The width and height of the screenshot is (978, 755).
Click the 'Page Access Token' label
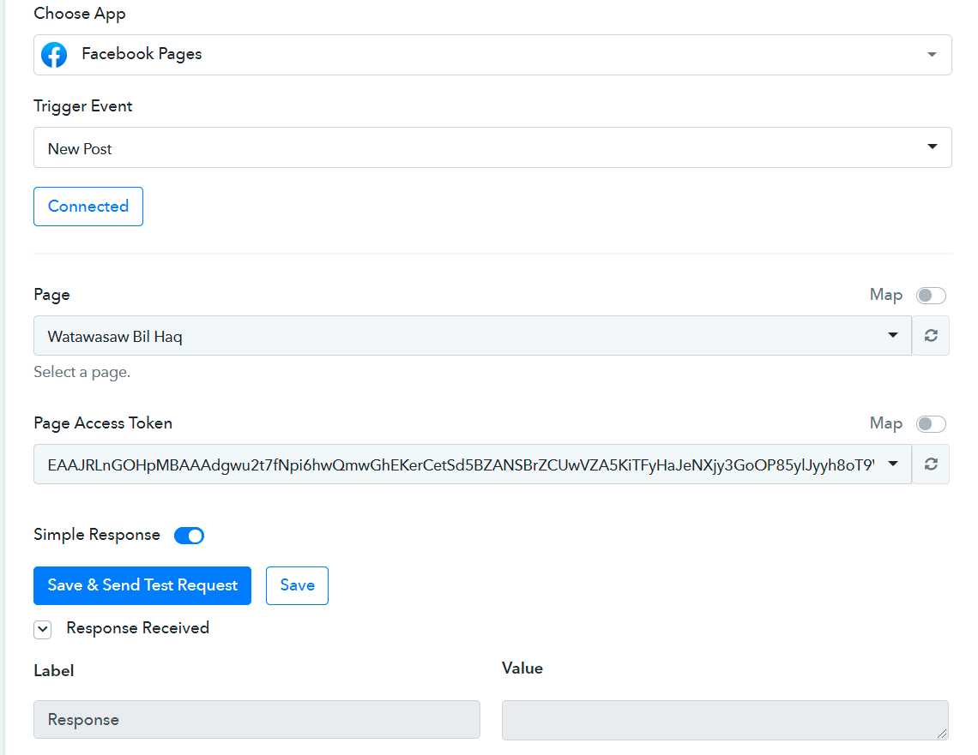(x=103, y=423)
